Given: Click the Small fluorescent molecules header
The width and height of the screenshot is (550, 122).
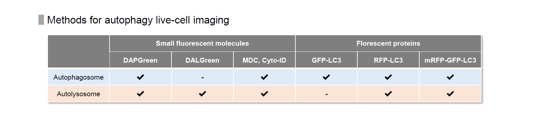Looking at the screenshot, I should 202,43.
